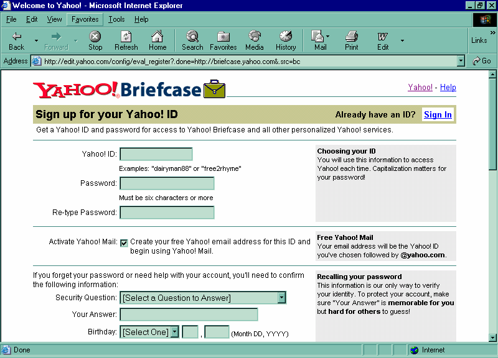Open the Tools menu
The image size is (498, 358).
(116, 19)
